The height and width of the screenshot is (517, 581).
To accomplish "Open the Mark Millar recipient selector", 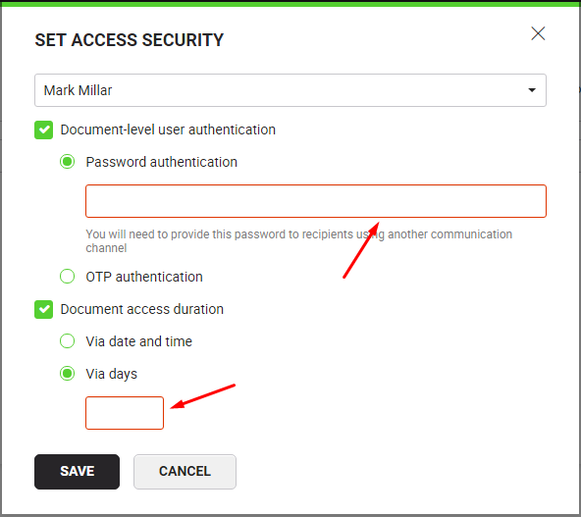I will click(290, 90).
